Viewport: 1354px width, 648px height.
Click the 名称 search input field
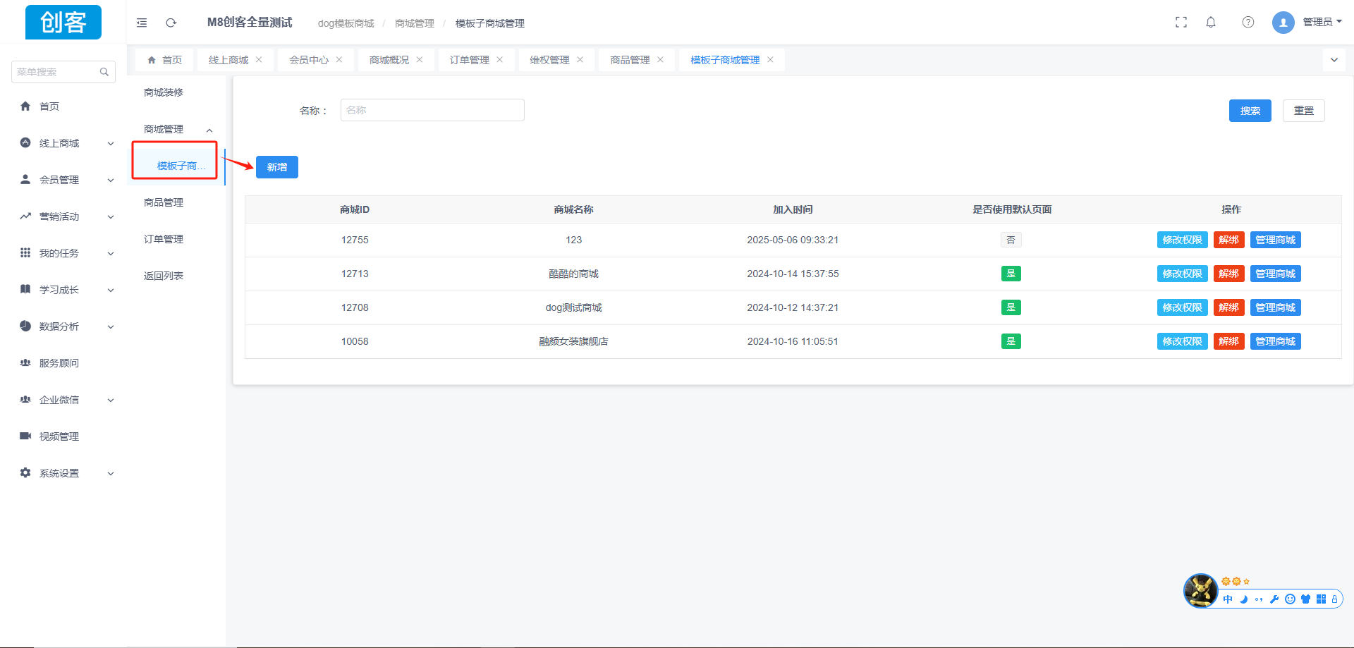432,110
